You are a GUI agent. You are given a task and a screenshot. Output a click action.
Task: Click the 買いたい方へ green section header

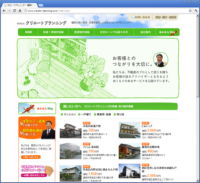(119, 106)
